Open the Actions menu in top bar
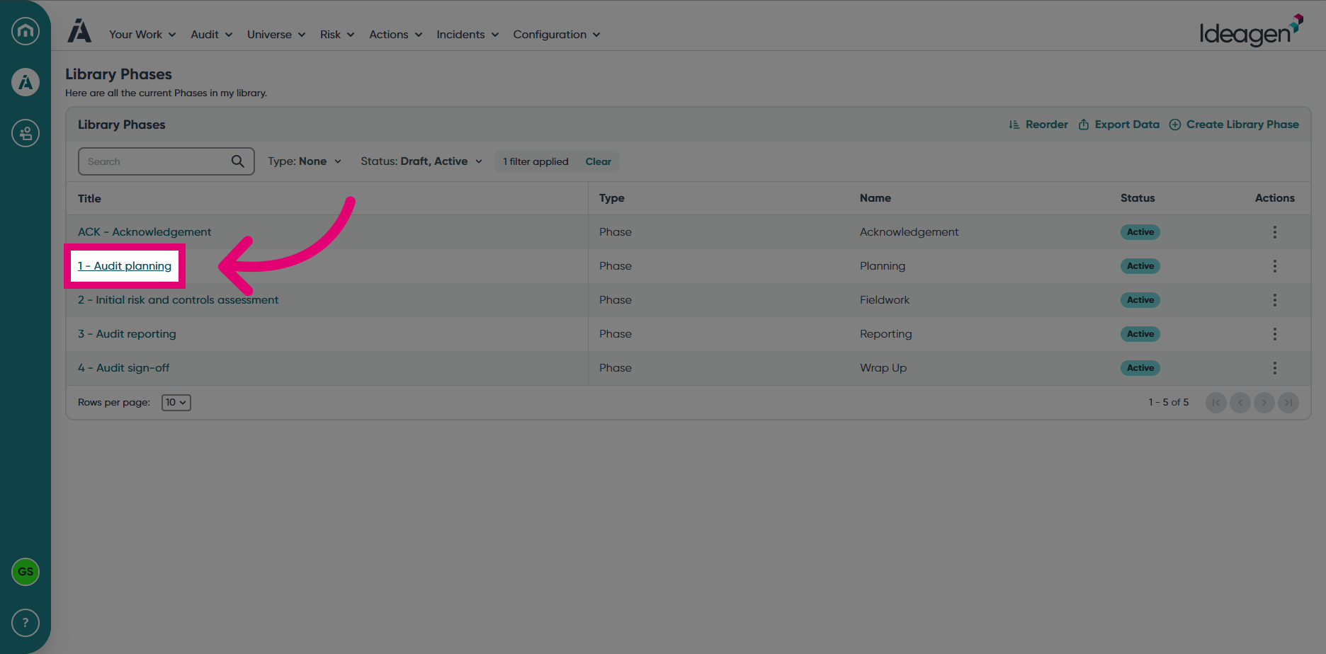1326x654 pixels. [396, 35]
